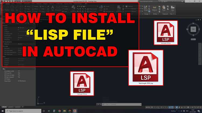Click the taskbar search box
Image resolution: width=202 pixels, height=113 pixels.
(x=23, y=111)
